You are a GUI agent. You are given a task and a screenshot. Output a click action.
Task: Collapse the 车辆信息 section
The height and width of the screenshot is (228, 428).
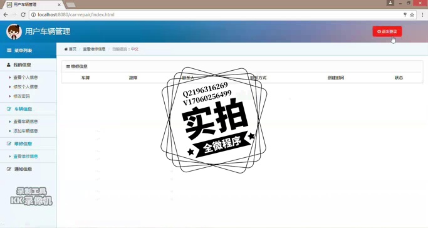click(28, 109)
